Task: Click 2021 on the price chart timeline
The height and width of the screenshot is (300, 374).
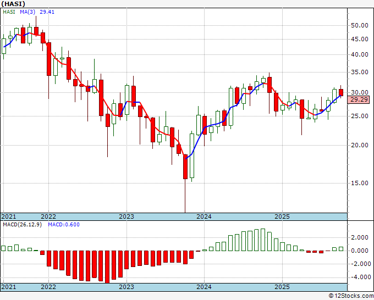Action: 9,216
